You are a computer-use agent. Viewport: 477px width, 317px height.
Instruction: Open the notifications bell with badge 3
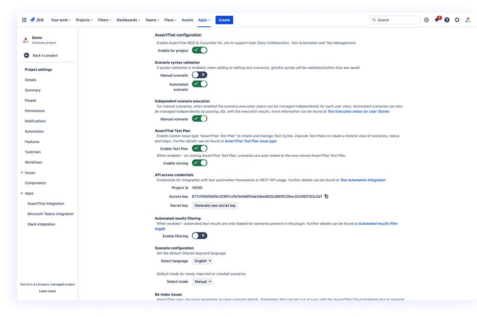[436, 20]
